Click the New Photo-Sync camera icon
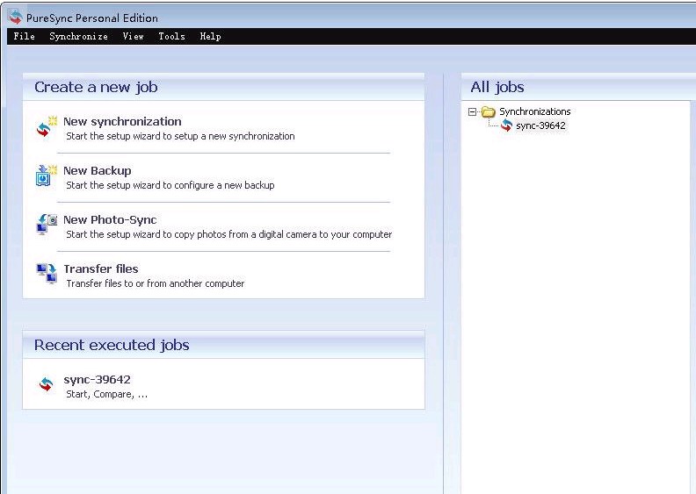The height and width of the screenshot is (494, 696). pyautogui.click(x=46, y=225)
